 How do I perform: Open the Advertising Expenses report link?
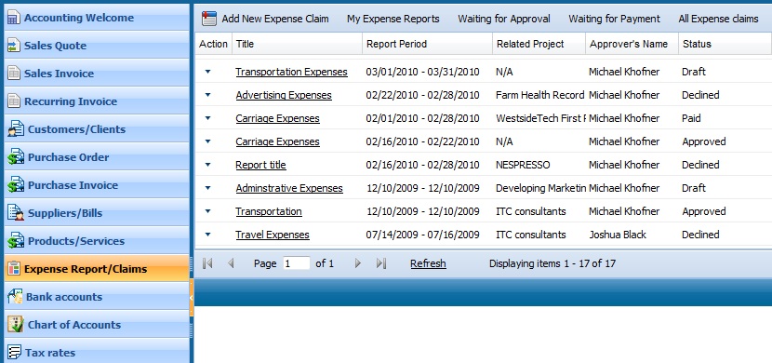point(284,95)
